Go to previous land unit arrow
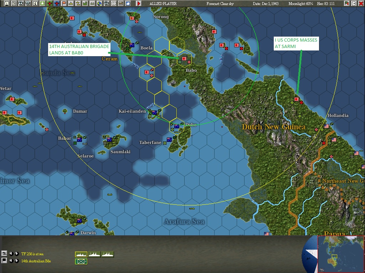The width and height of the screenshot is (365, 273). (x=11, y=261)
